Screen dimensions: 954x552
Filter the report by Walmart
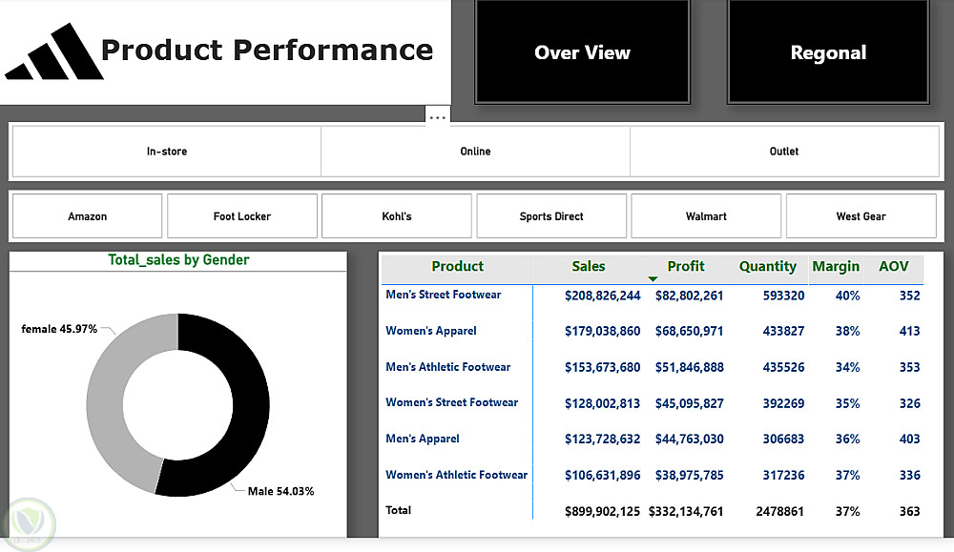coord(706,216)
